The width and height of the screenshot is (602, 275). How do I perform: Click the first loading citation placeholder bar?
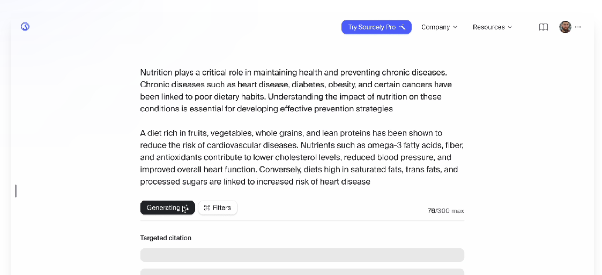(x=302, y=255)
